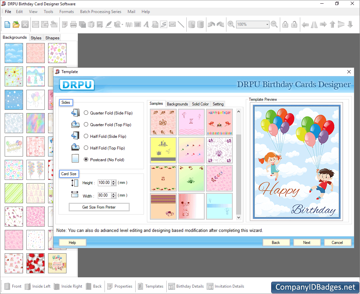Click the text tool 'A' icon
Image resolution: width=360 pixels, height=294 pixels.
tap(146, 24)
